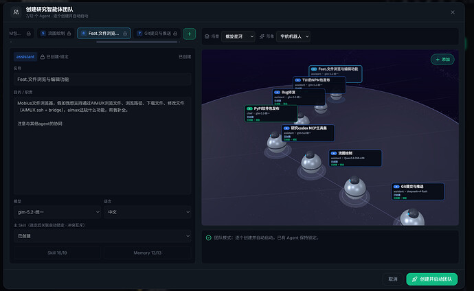Click the blue badge on Feat.文件浏览与编辑功能 card

(314, 69)
